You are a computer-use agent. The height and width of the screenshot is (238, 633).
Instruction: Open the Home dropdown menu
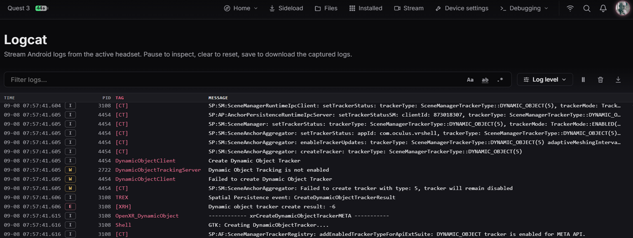(x=241, y=8)
